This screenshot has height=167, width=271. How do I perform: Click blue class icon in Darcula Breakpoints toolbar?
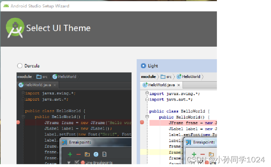pyautogui.click(x=96, y=154)
